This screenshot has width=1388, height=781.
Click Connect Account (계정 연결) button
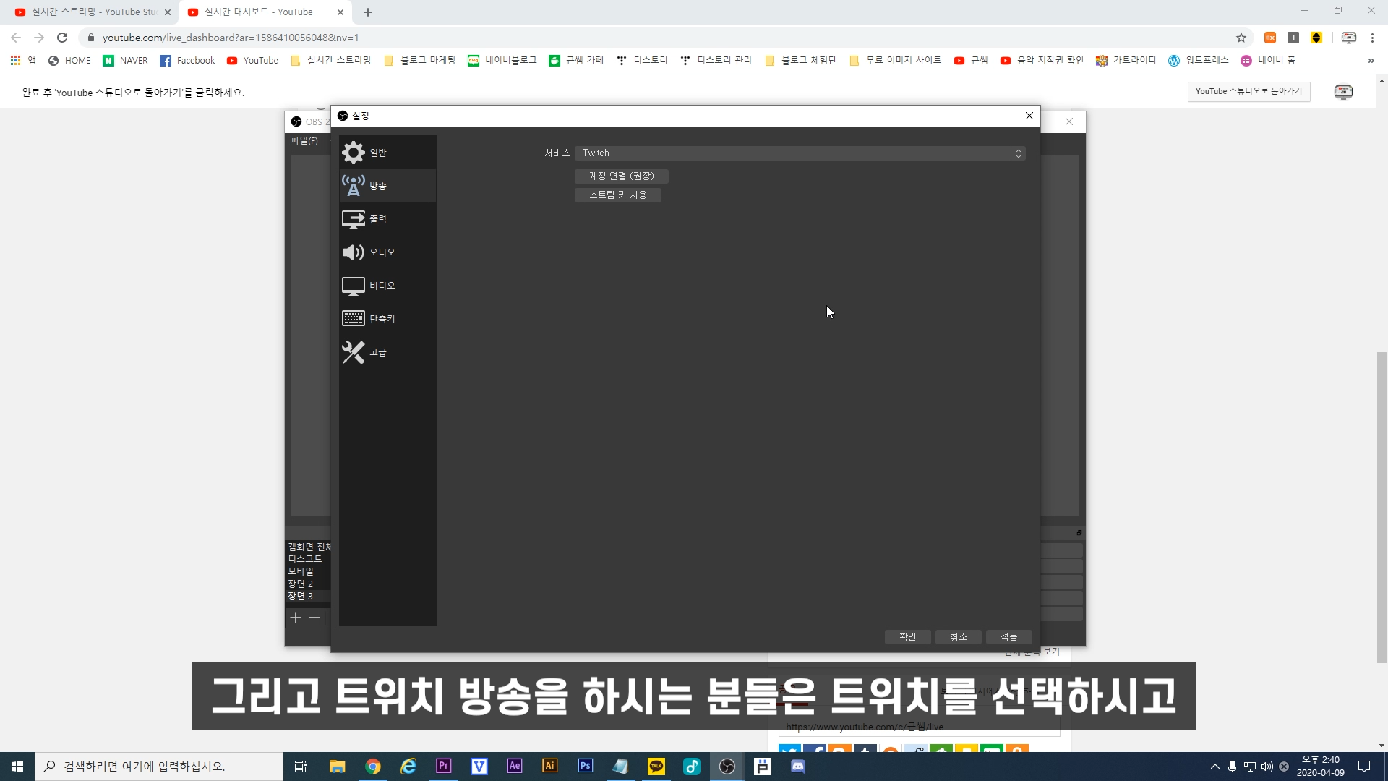point(621,176)
